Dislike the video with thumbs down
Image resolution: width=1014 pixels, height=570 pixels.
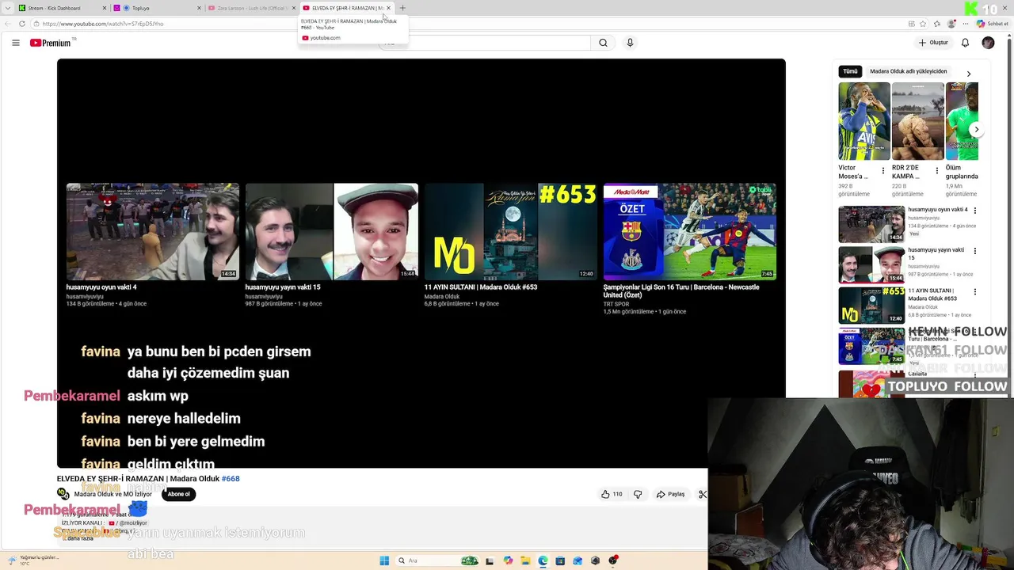coord(638,494)
